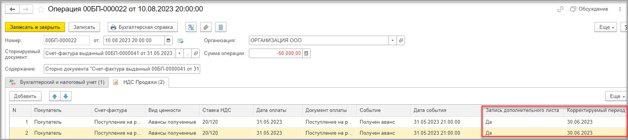Move row up with blue arrow
This screenshot has height=140, width=628.
[55, 96]
